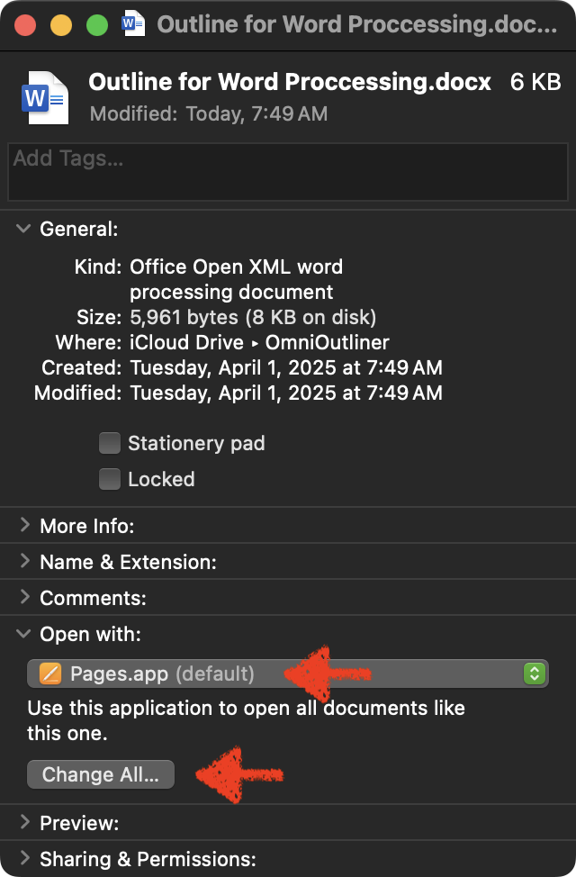Expand the Name & Extension section
Screen dimensions: 576x877
24,562
